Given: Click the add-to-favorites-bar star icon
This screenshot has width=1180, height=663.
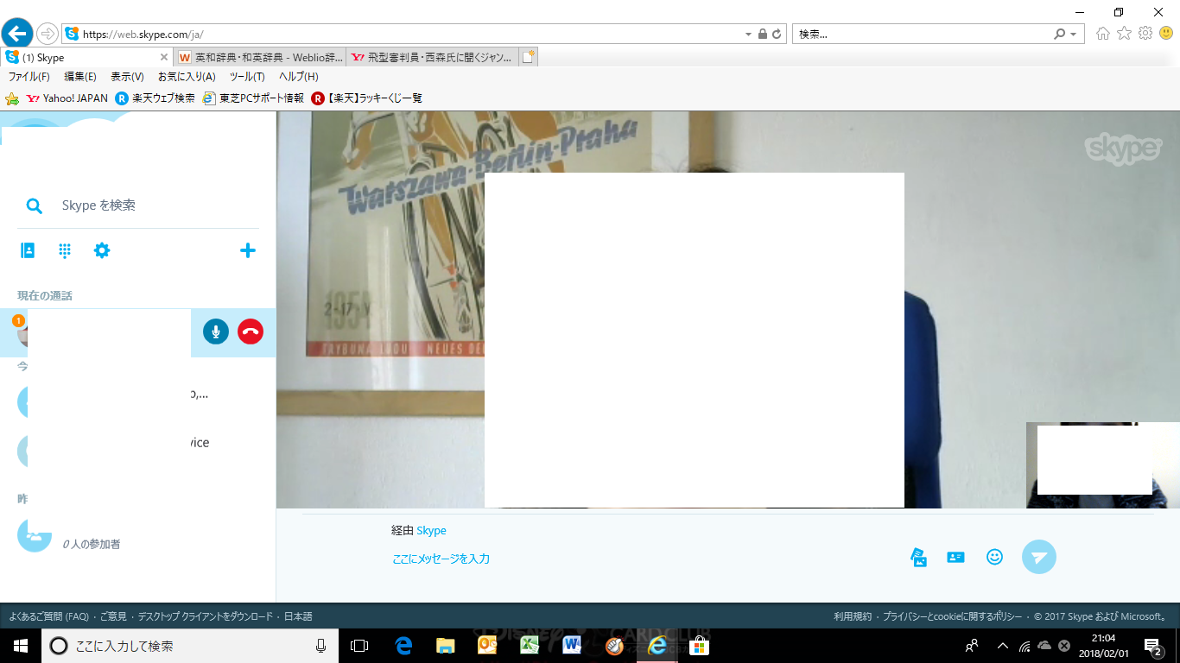Looking at the screenshot, I should pos(12,98).
